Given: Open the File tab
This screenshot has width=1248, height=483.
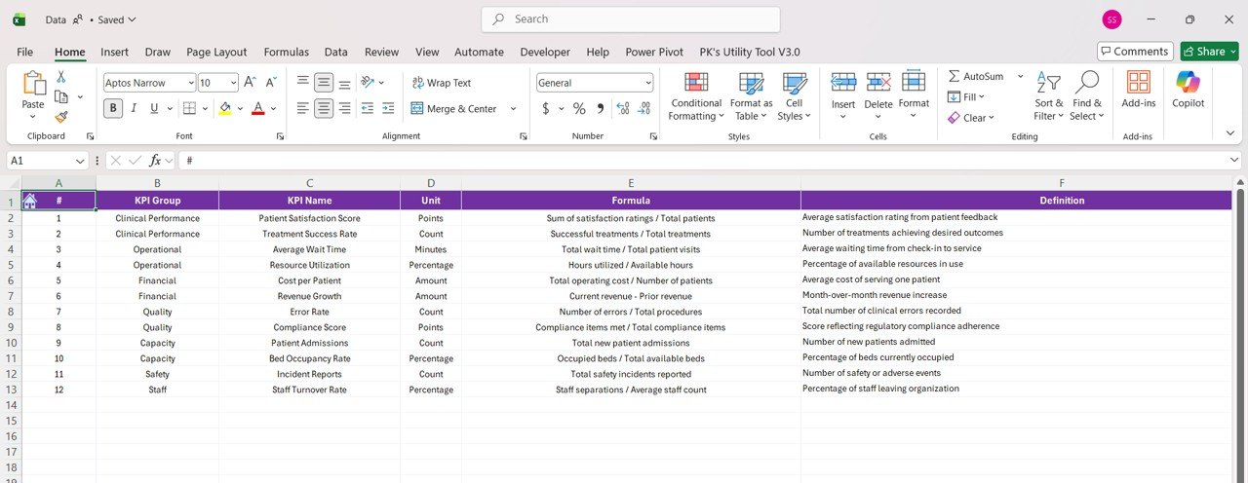Looking at the screenshot, I should 25,52.
